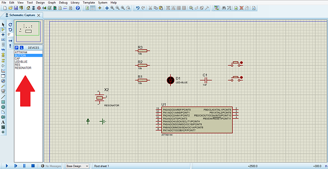328x169 pixels.
Task: Click the Save design icon
Action: pyautogui.click(x=15, y=8)
